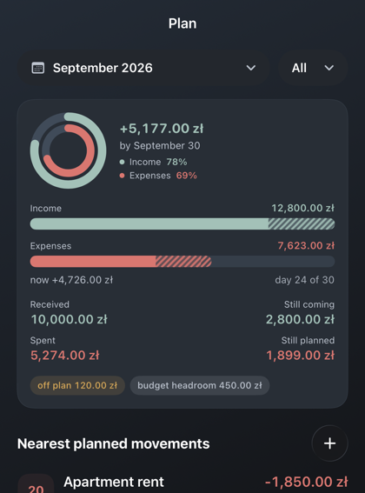Open the Apartment rent planned movement
The image size is (365, 493).
coord(182,483)
